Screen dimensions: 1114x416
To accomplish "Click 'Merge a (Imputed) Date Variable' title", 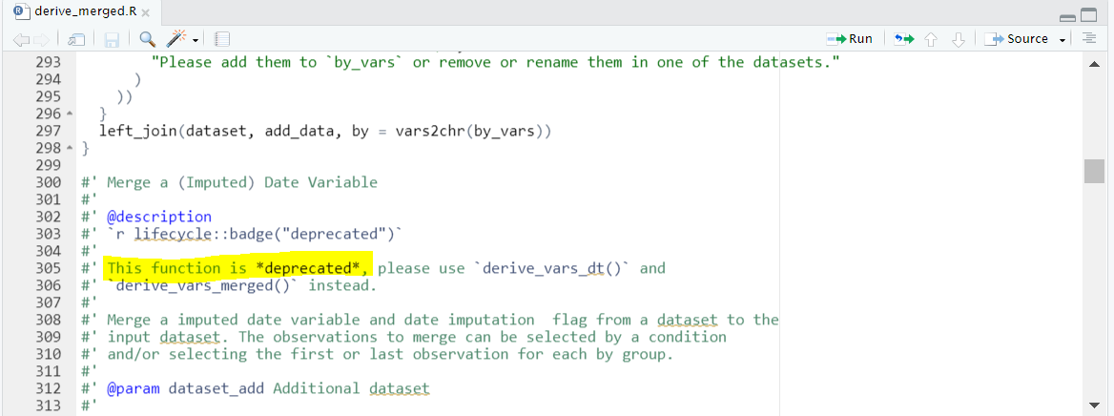I will [242, 182].
